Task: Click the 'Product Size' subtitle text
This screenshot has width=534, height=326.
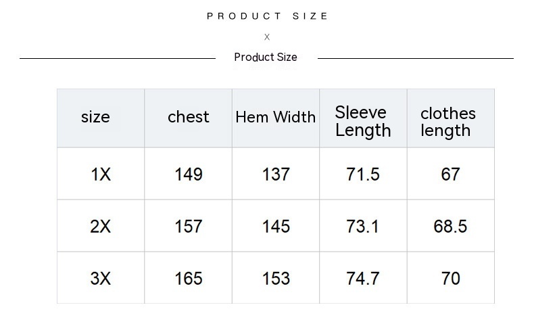Action: (x=266, y=57)
